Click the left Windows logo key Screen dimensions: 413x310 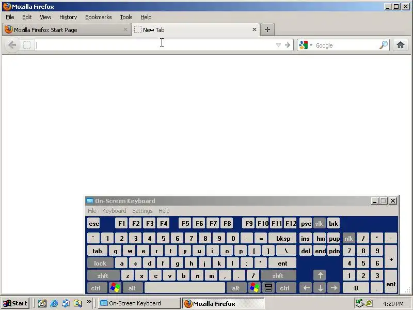click(x=115, y=288)
